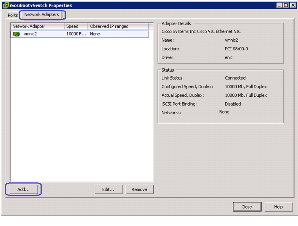
Task: Click the Cisco VIC Ethernet NIC description
Action: pos(201,31)
